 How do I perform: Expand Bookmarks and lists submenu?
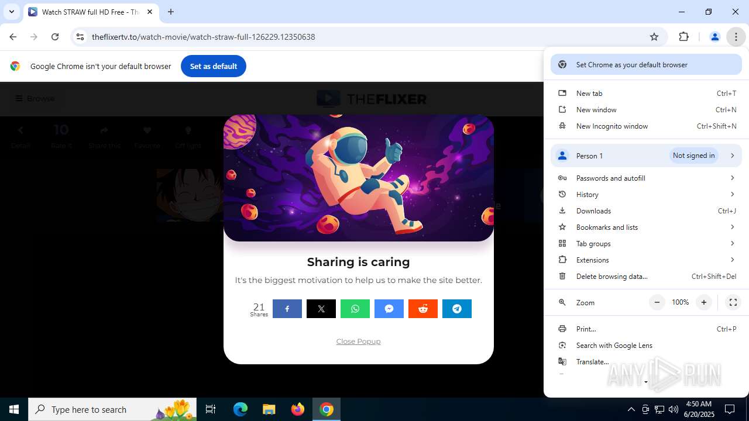[x=646, y=227]
